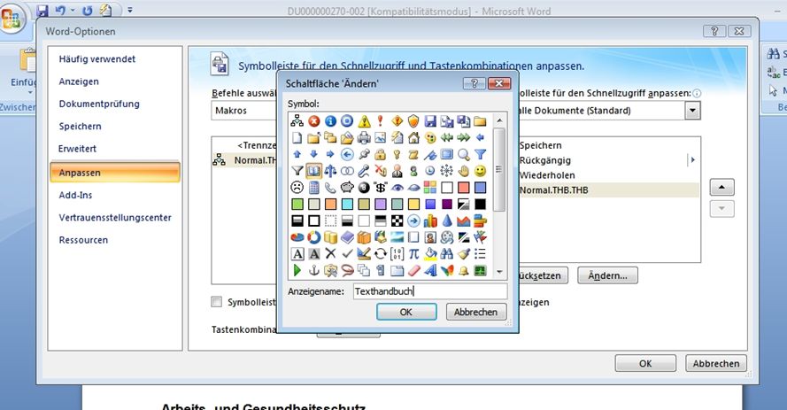Select the Add-Ins options page
Viewport: 787px width, 410px height.
pos(75,195)
